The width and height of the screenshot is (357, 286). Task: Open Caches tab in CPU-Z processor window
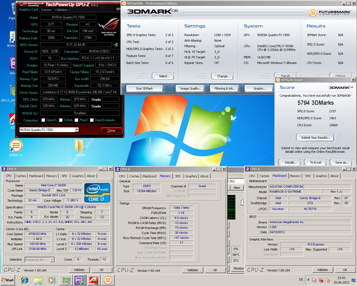(21, 176)
